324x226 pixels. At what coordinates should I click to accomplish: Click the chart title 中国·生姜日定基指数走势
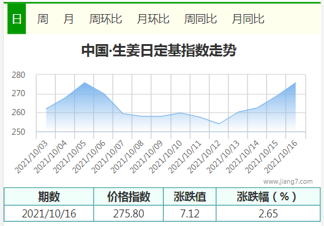tap(159, 50)
